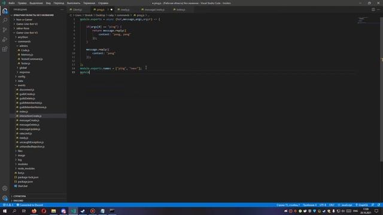The height and width of the screenshot is (215, 383).
Task: Switch to the messageCreate.js editor tab
Action: click(154, 10)
